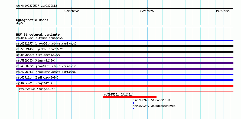
Task: Click the blue bar for nsv6391614
Action: coord(125,80)
